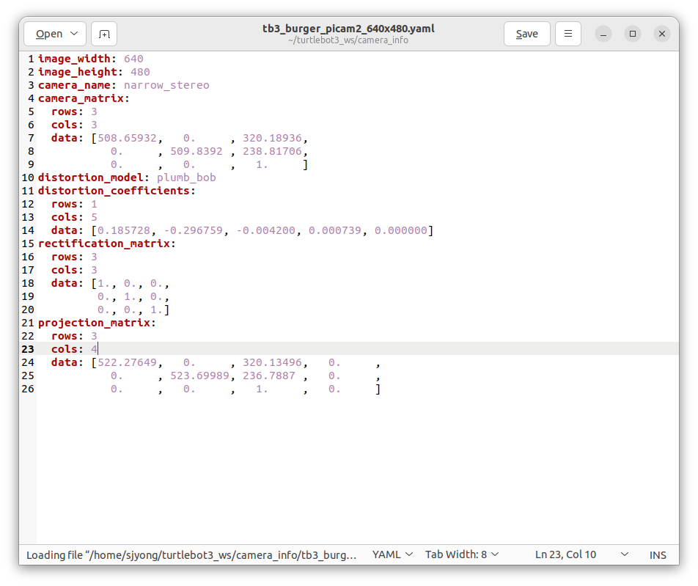Click the rectification_matrix key
This screenshot has width=698, height=586.
coord(103,243)
